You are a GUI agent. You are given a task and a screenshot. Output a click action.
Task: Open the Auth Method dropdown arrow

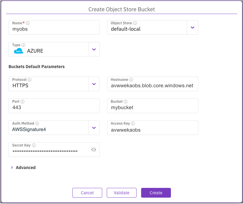click(x=94, y=128)
